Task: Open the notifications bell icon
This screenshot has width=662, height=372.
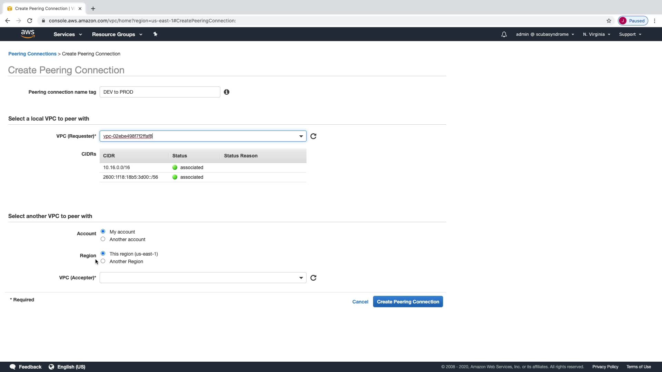Action: pos(504,34)
